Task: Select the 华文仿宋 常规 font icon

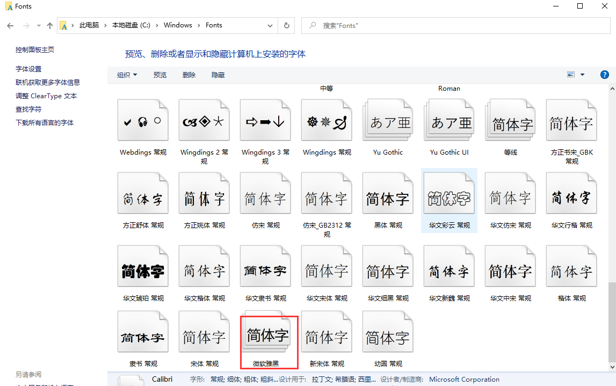Action: tap(511, 193)
